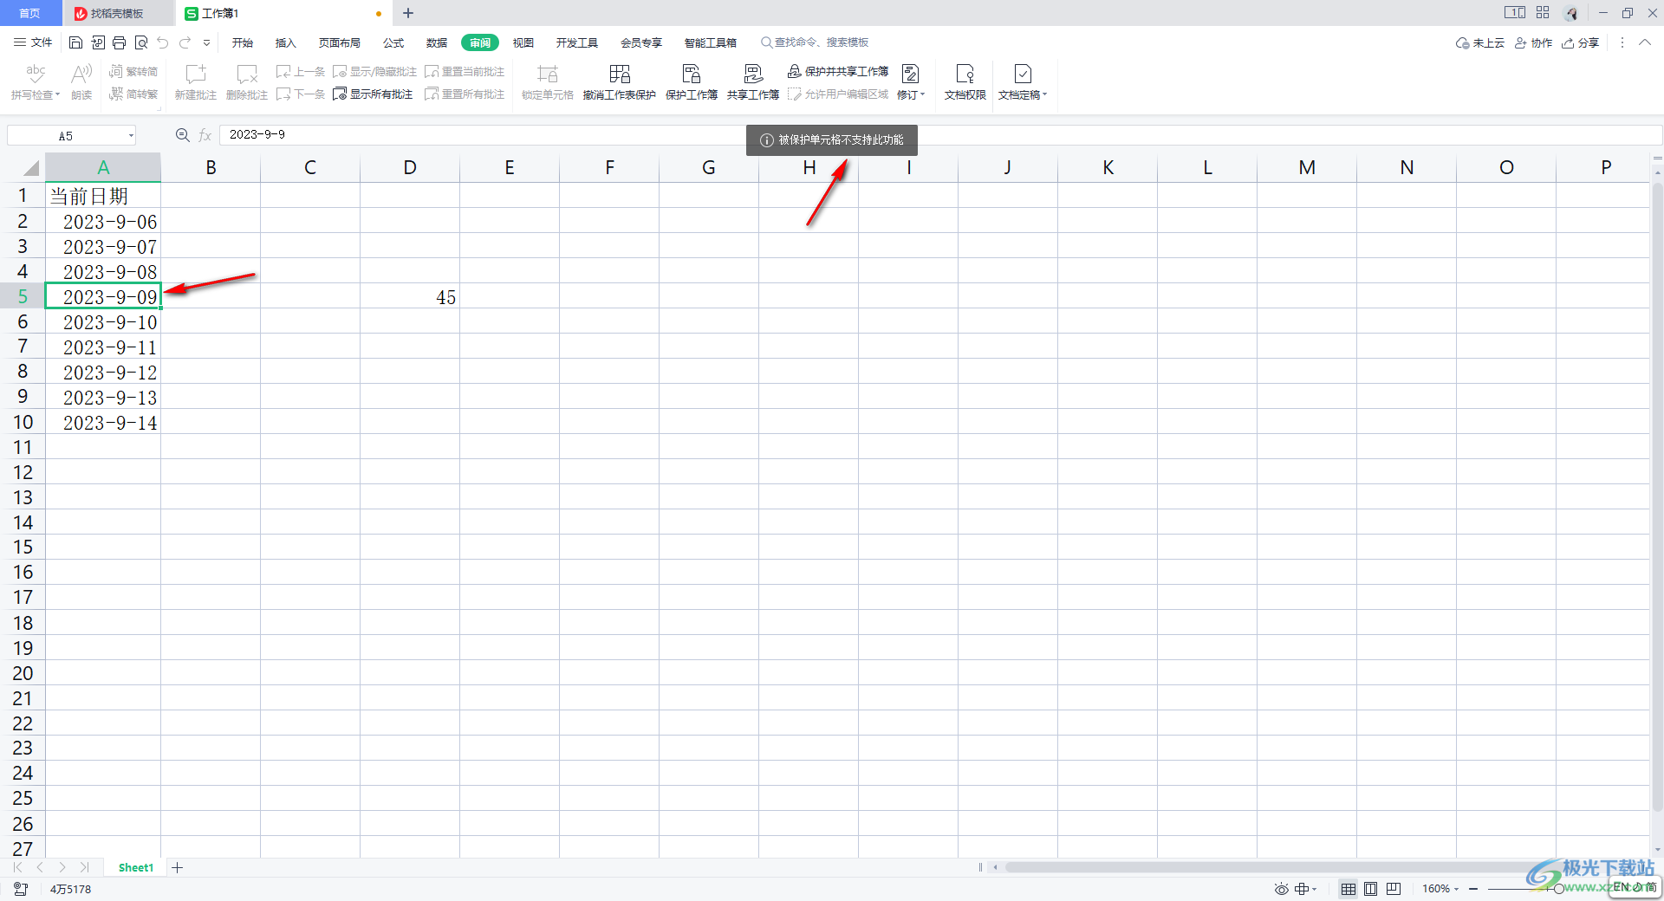Click 繁转简 traditional-to-simplified conversion
This screenshot has width=1664, height=901.
pyautogui.click(x=133, y=71)
